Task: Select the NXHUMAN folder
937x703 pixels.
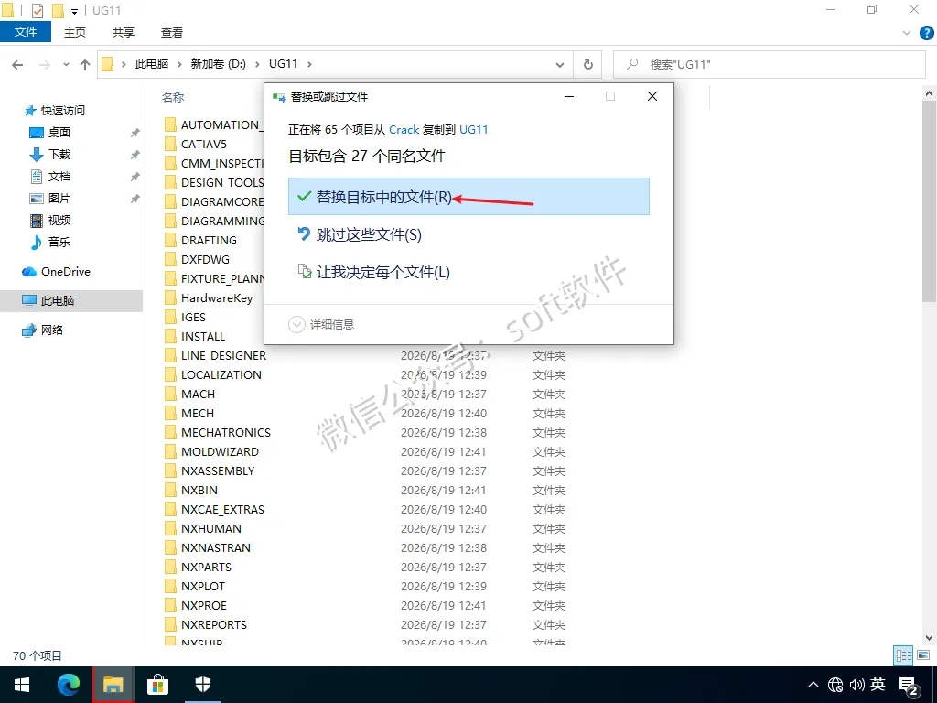Action: 211,528
